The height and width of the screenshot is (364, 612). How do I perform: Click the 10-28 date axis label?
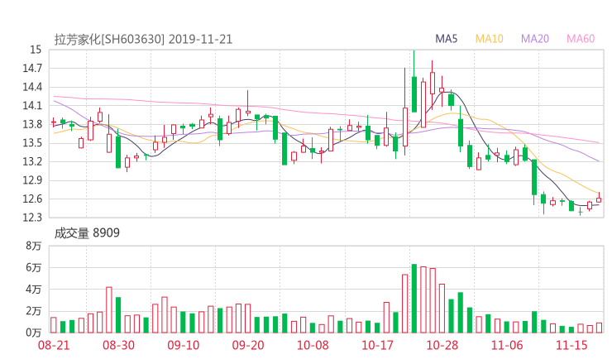(442, 345)
